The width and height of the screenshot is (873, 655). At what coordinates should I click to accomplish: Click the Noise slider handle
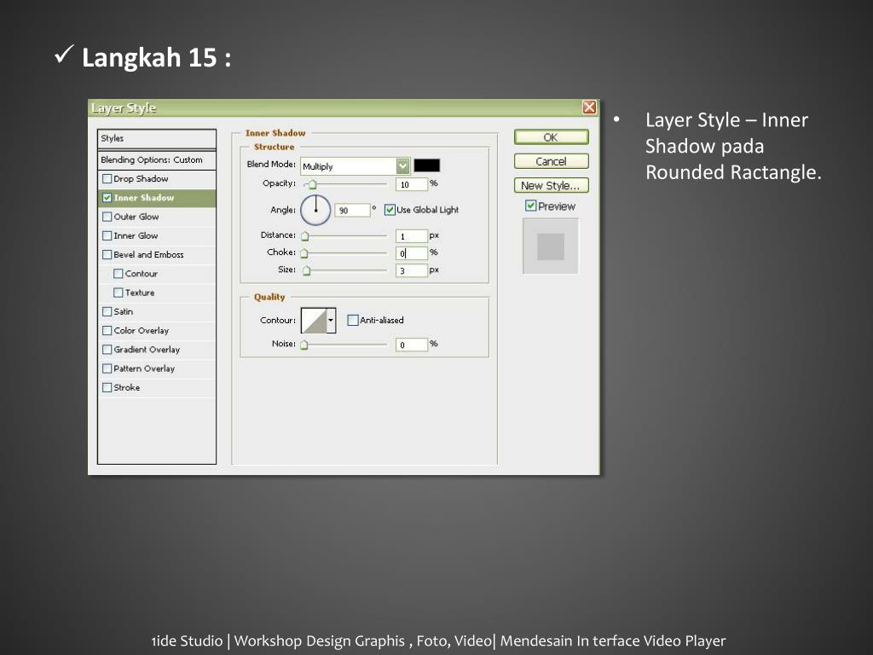(304, 345)
